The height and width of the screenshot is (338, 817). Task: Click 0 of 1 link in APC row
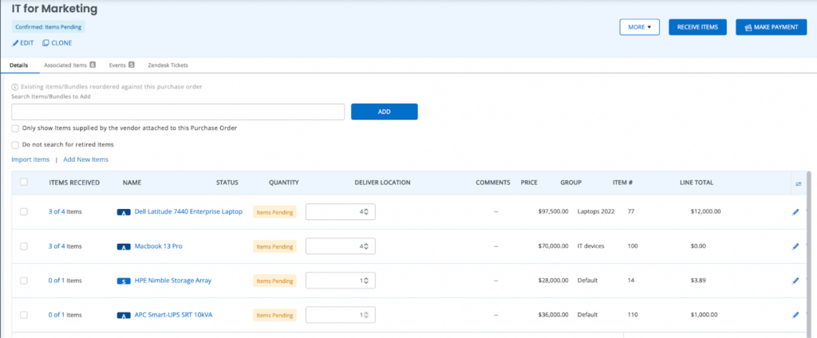tap(57, 315)
